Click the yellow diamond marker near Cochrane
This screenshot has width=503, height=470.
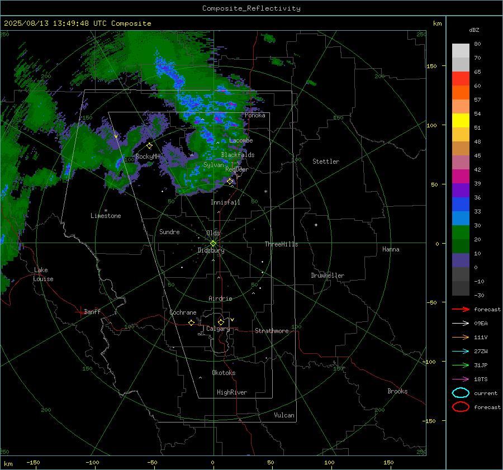click(x=191, y=323)
